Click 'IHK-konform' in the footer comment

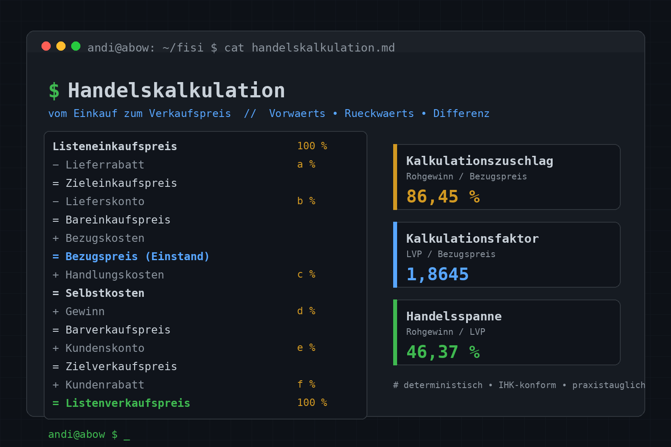tap(527, 385)
